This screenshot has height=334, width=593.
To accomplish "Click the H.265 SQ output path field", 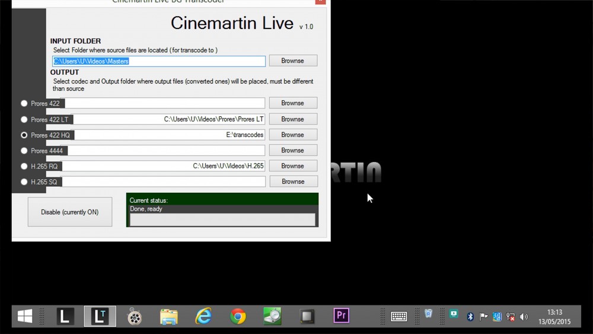I will point(164,181).
